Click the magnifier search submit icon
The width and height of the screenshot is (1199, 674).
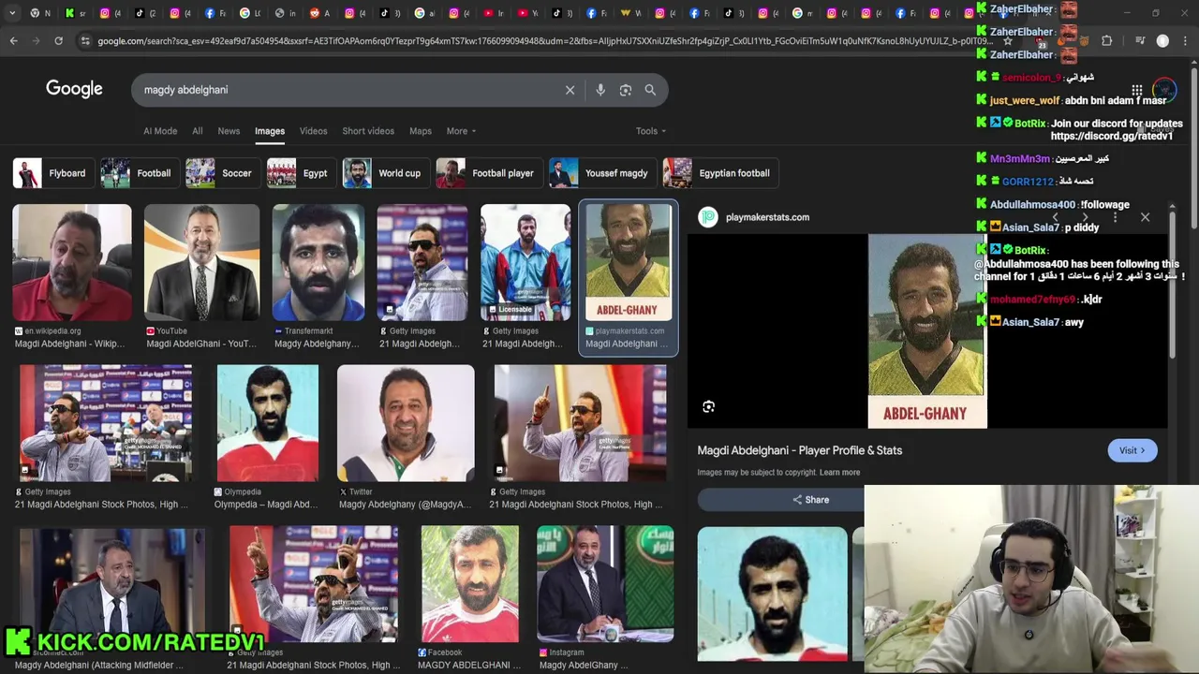tap(650, 90)
